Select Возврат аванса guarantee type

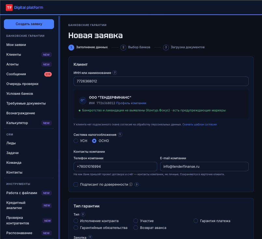coord(136,228)
